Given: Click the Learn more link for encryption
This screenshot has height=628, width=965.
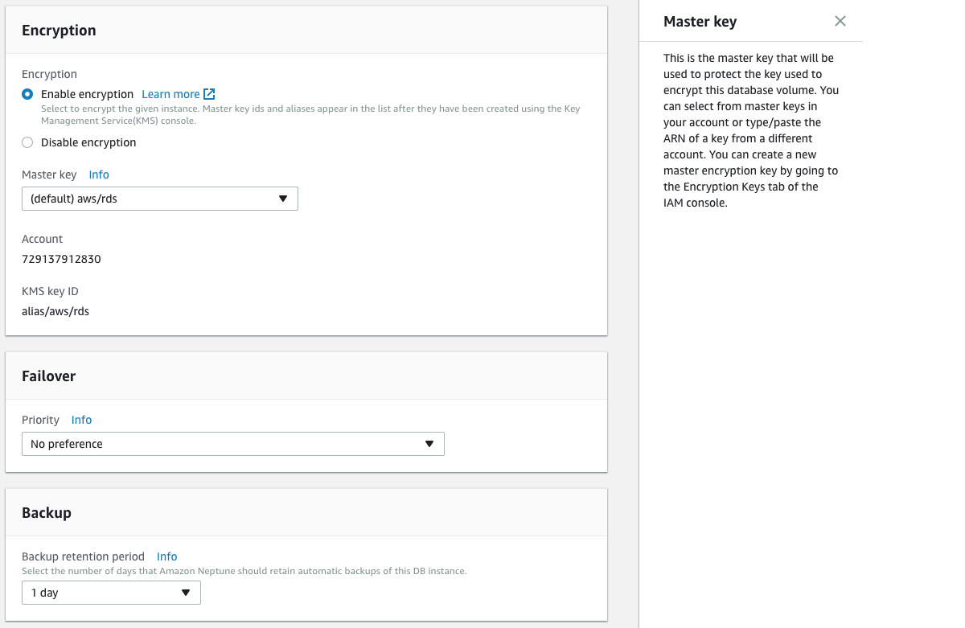Looking at the screenshot, I should 170,93.
